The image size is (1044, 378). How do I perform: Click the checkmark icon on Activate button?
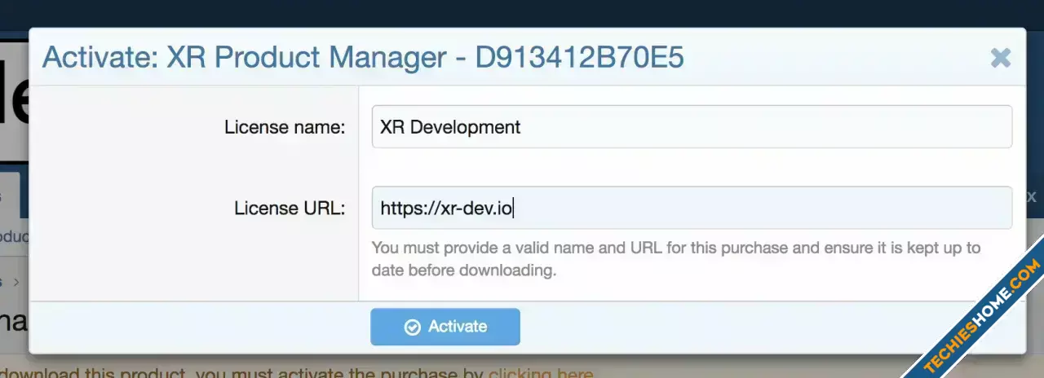pos(413,327)
